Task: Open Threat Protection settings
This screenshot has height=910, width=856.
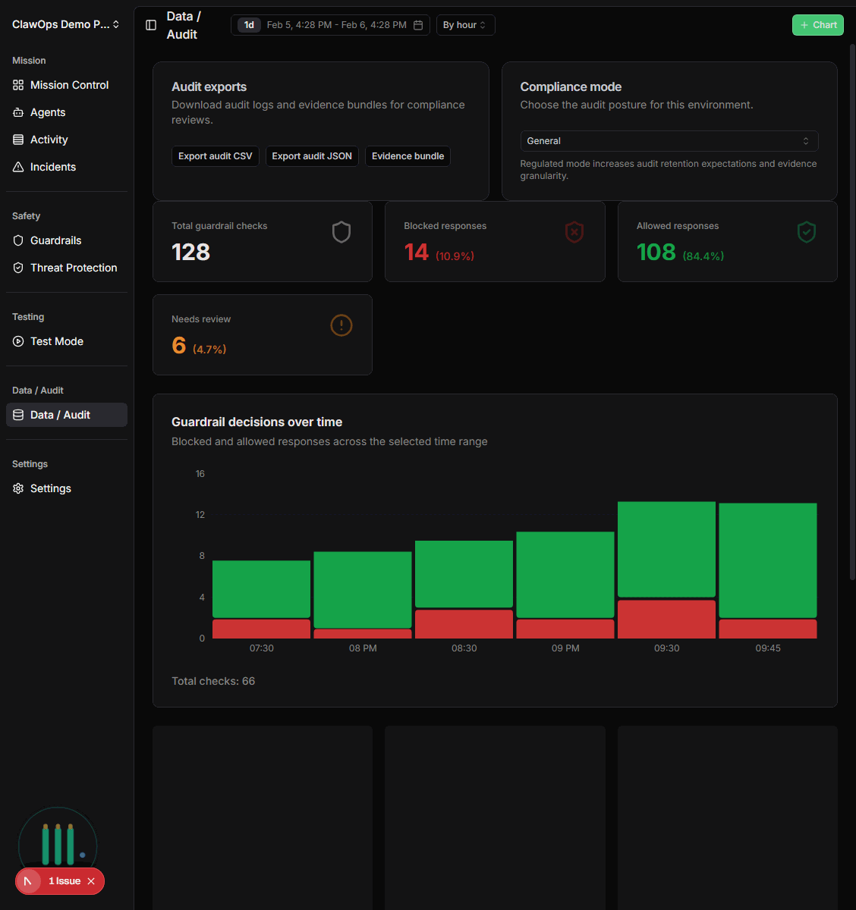Action: (73, 267)
